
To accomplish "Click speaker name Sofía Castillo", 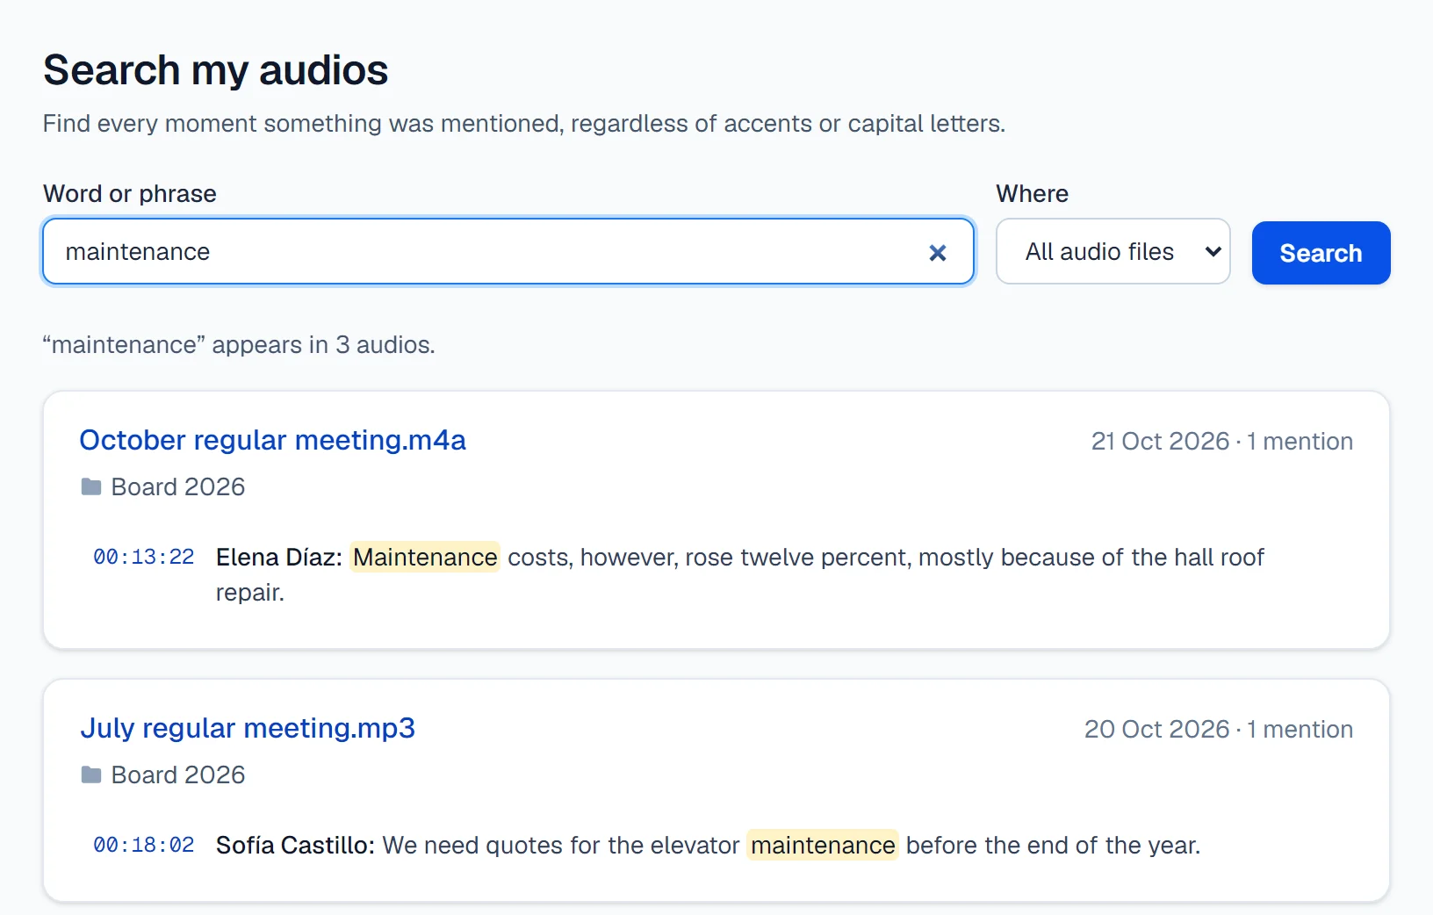I will [x=295, y=845].
